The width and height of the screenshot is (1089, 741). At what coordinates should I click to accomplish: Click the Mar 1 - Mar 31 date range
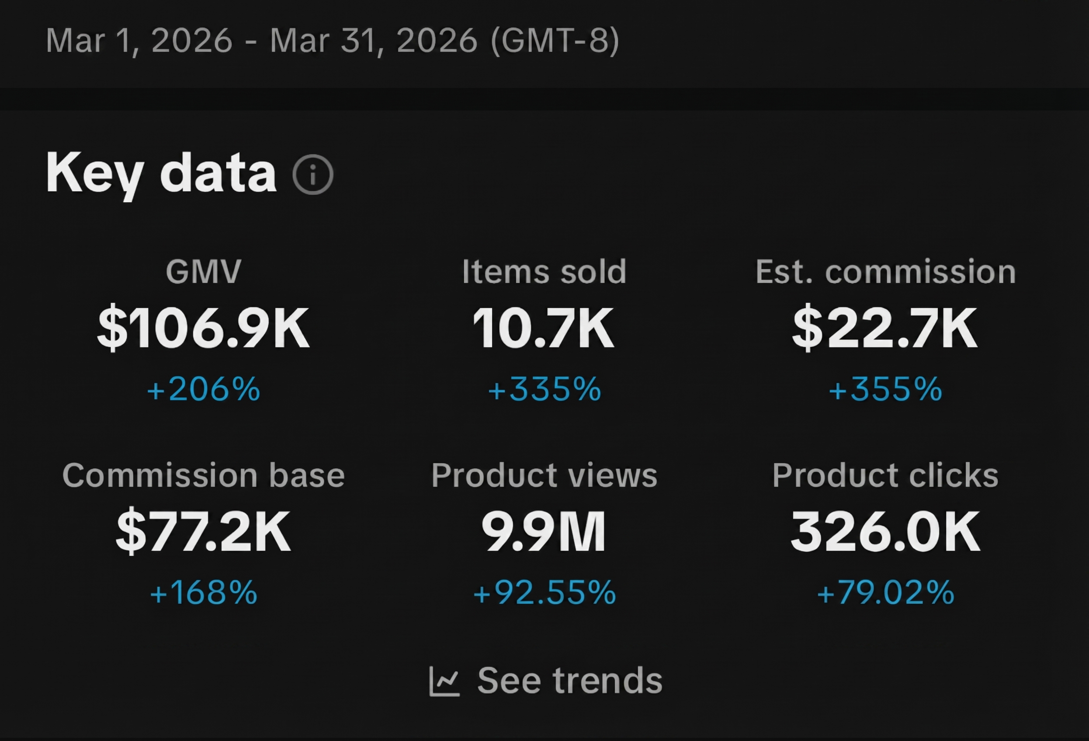tap(333, 41)
